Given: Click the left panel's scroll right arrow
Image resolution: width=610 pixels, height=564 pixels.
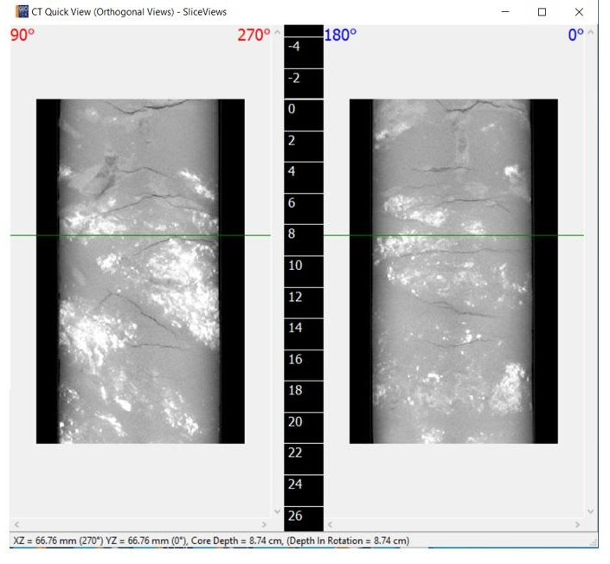Looking at the screenshot, I should point(265,524).
